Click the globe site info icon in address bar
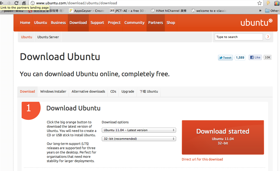 [x=32, y=3]
